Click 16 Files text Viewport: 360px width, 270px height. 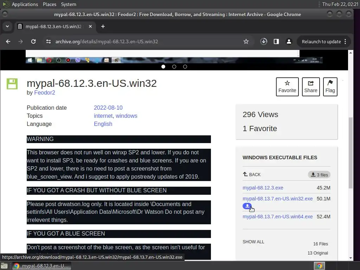pyautogui.click(x=321, y=244)
